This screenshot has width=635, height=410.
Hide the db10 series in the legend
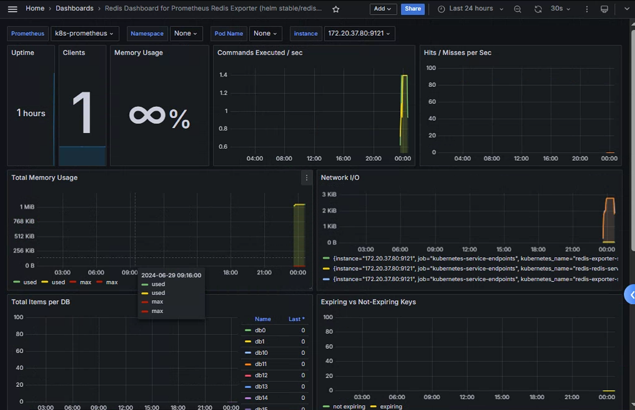pyautogui.click(x=261, y=353)
